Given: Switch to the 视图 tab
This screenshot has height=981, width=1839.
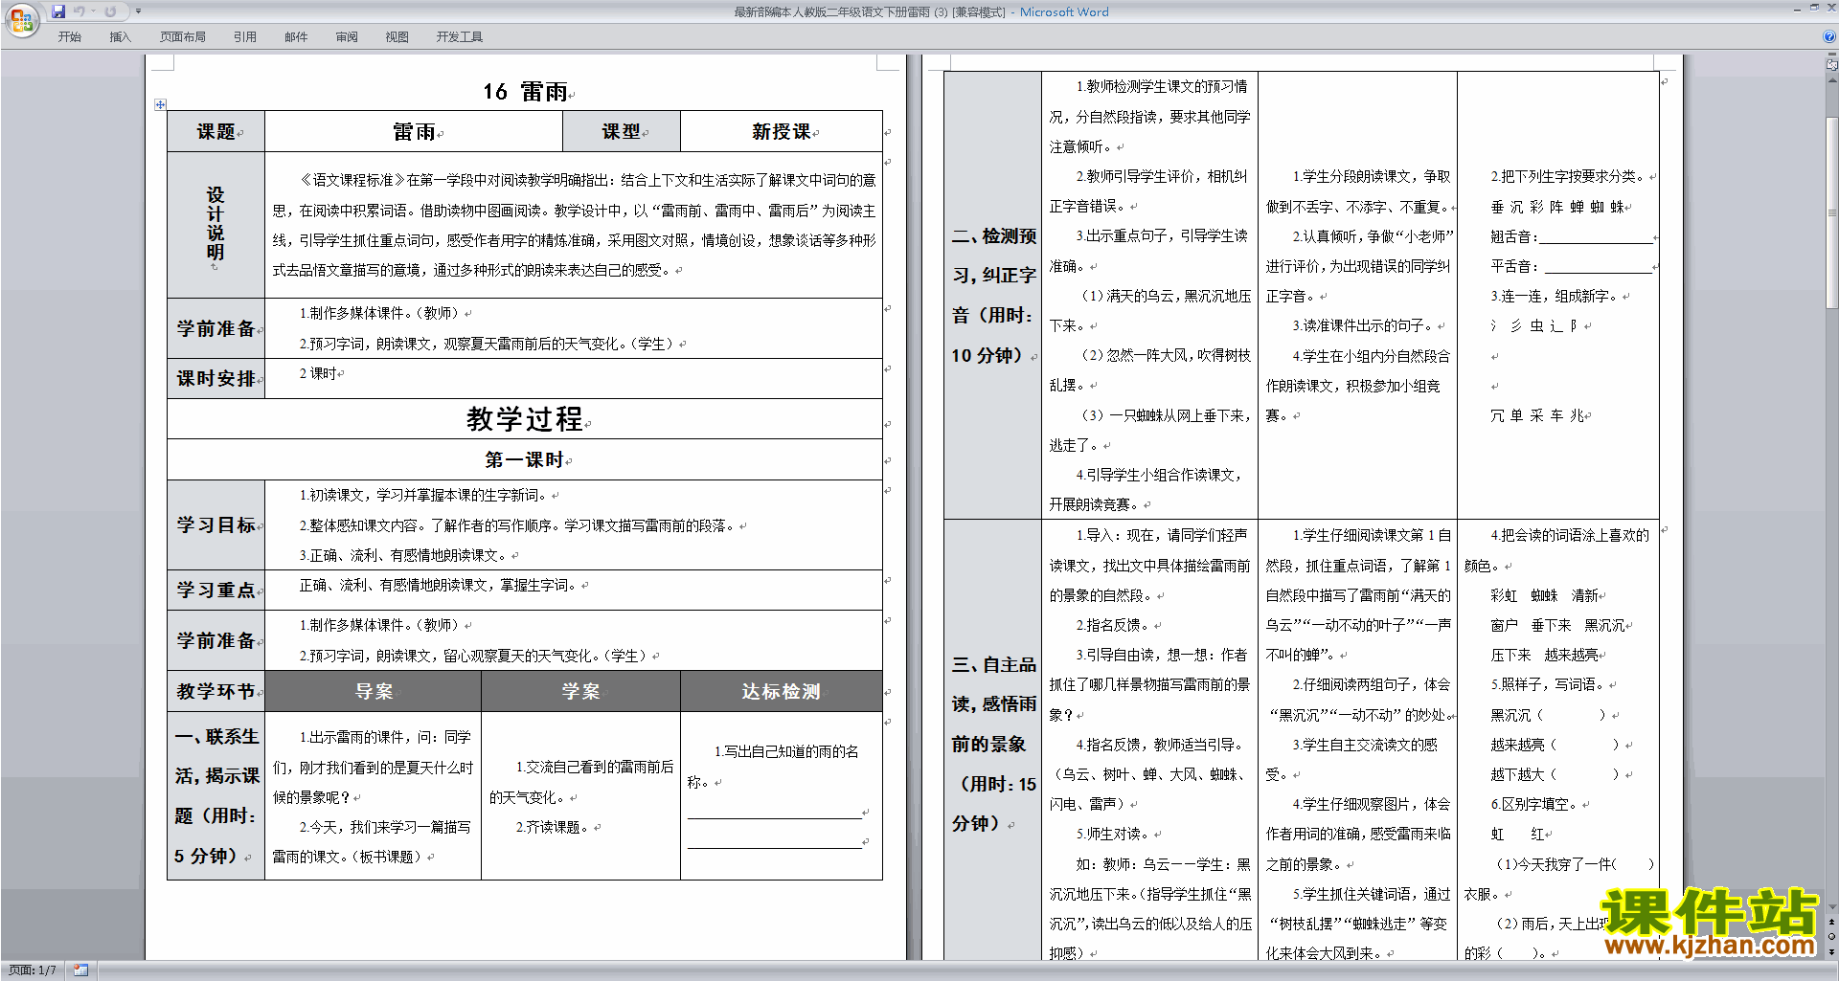Looking at the screenshot, I should pyautogui.click(x=397, y=37).
